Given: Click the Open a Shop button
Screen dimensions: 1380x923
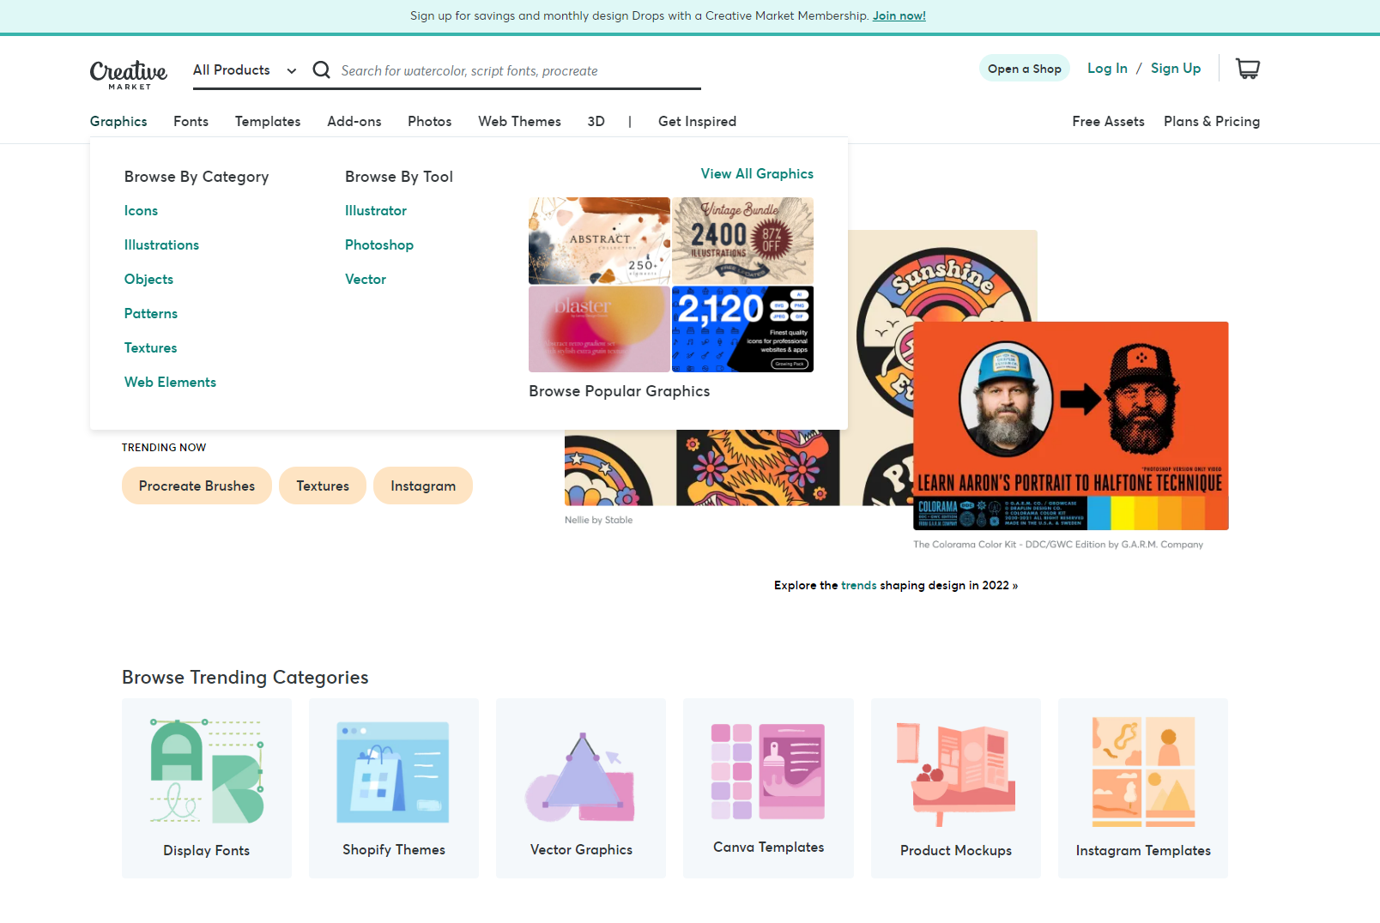Looking at the screenshot, I should tap(1025, 69).
